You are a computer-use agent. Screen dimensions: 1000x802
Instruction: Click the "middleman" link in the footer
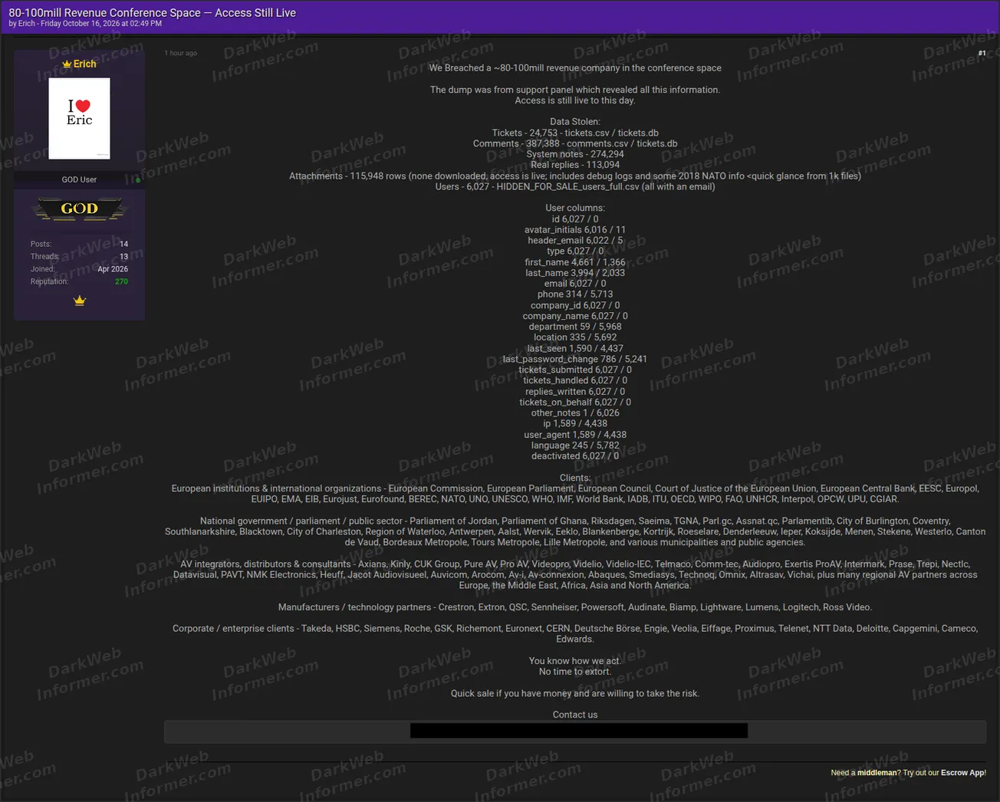click(x=877, y=773)
